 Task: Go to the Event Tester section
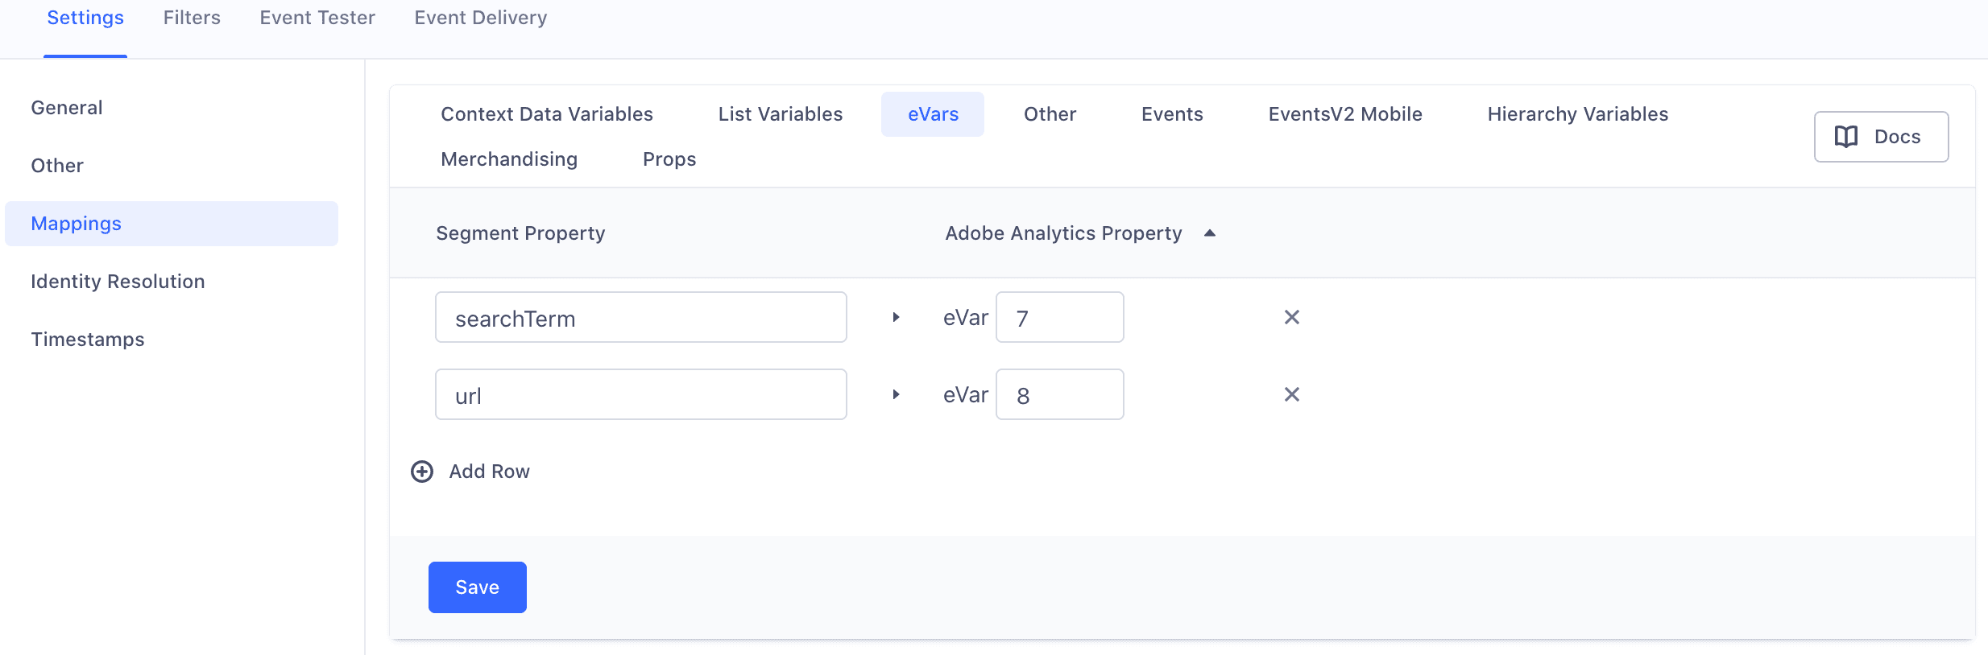tap(317, 17)
